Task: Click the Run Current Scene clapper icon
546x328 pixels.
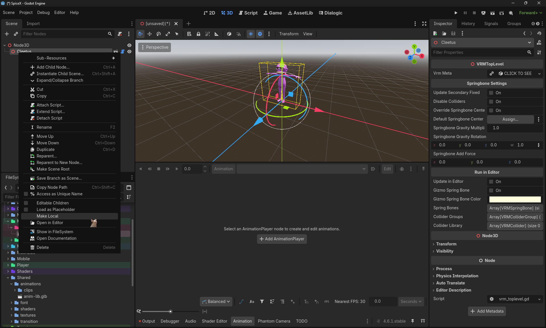Action: pos(493,13)
